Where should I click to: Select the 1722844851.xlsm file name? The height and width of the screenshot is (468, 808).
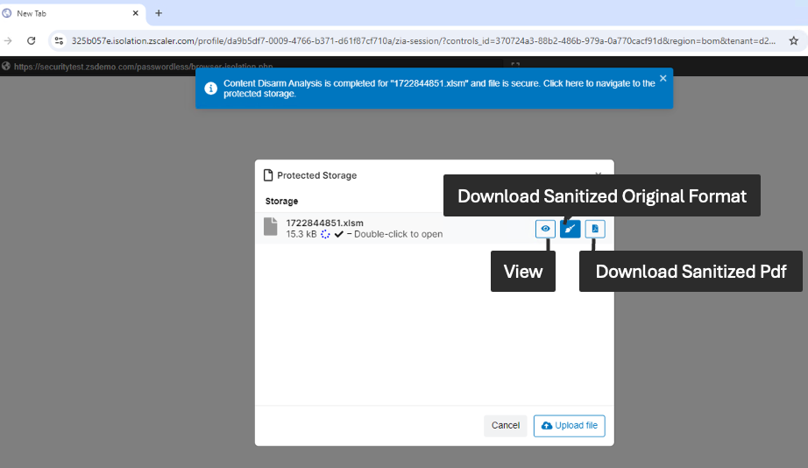click(x=324, y=223)
